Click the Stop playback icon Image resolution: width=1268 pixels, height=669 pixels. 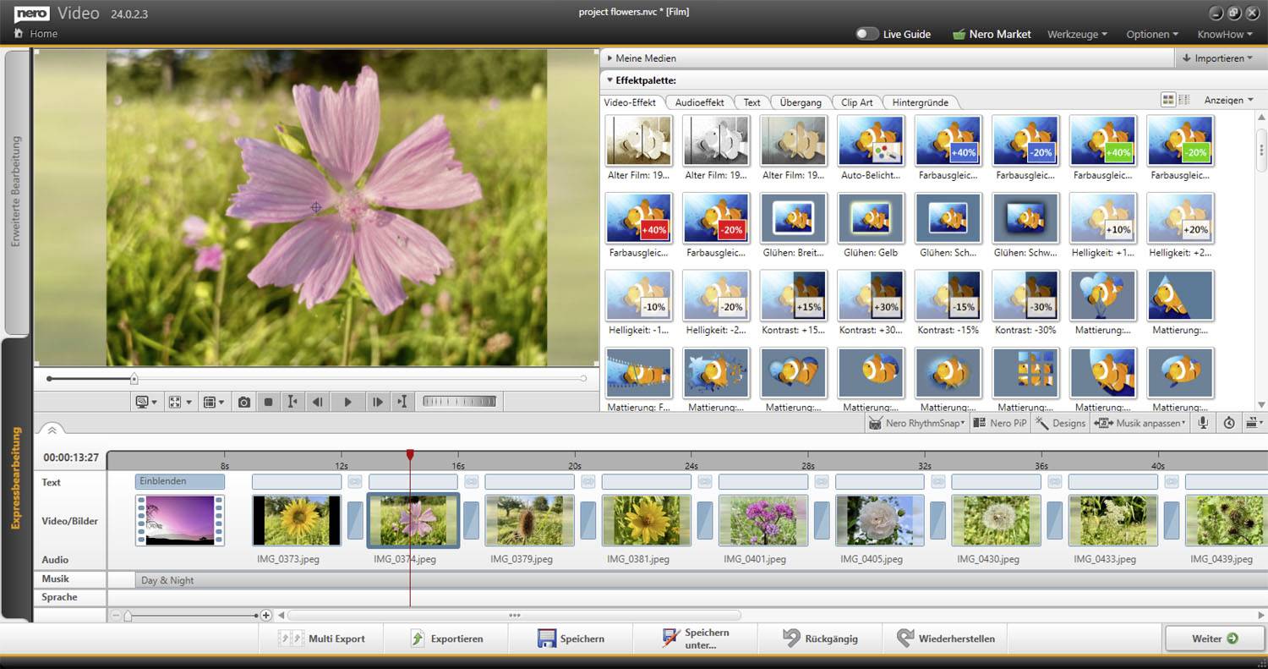(268, 401)
